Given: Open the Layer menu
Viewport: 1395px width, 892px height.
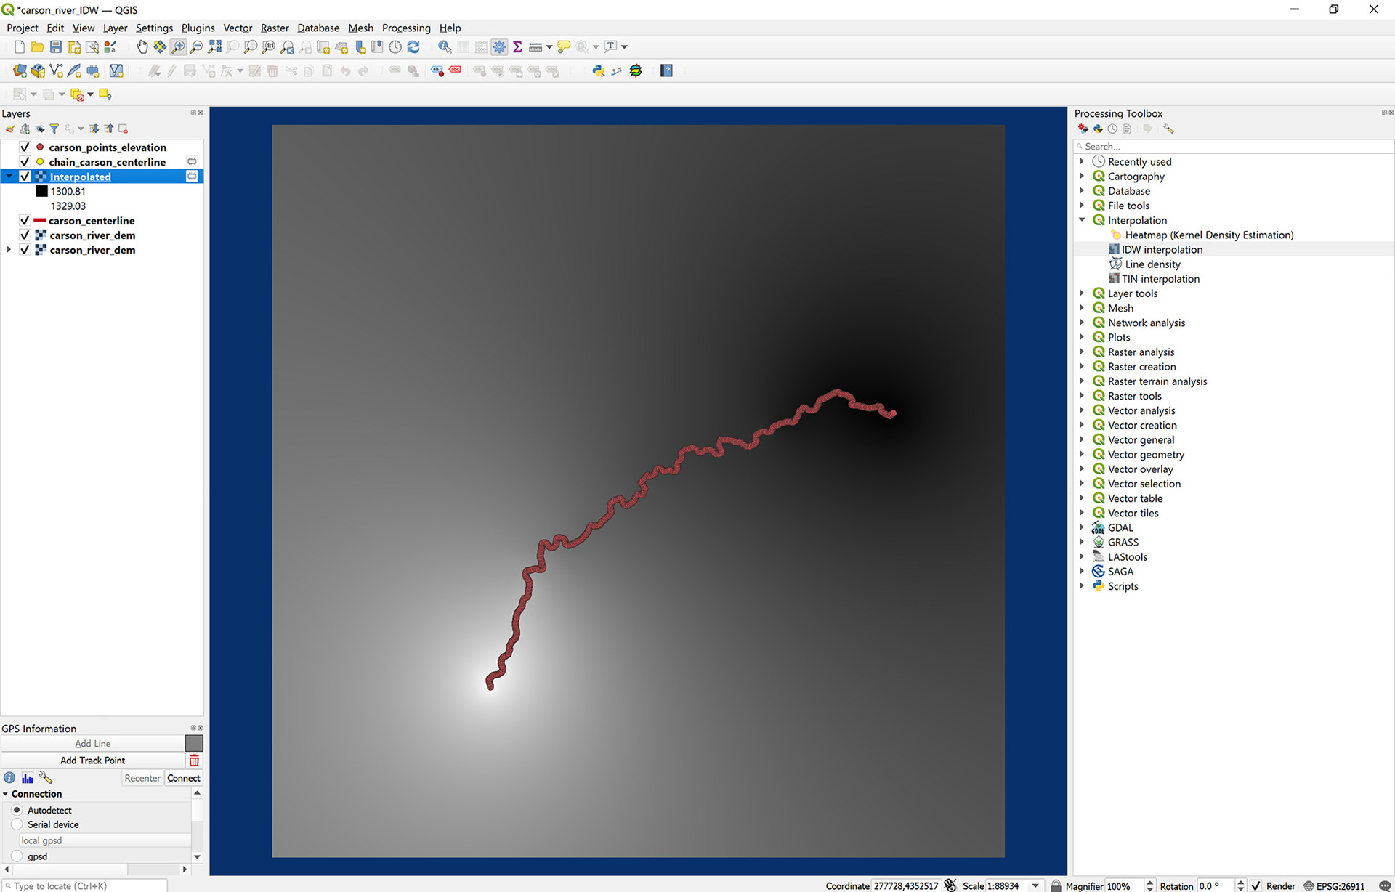Looking at the screenshot, I should point(115,28).
